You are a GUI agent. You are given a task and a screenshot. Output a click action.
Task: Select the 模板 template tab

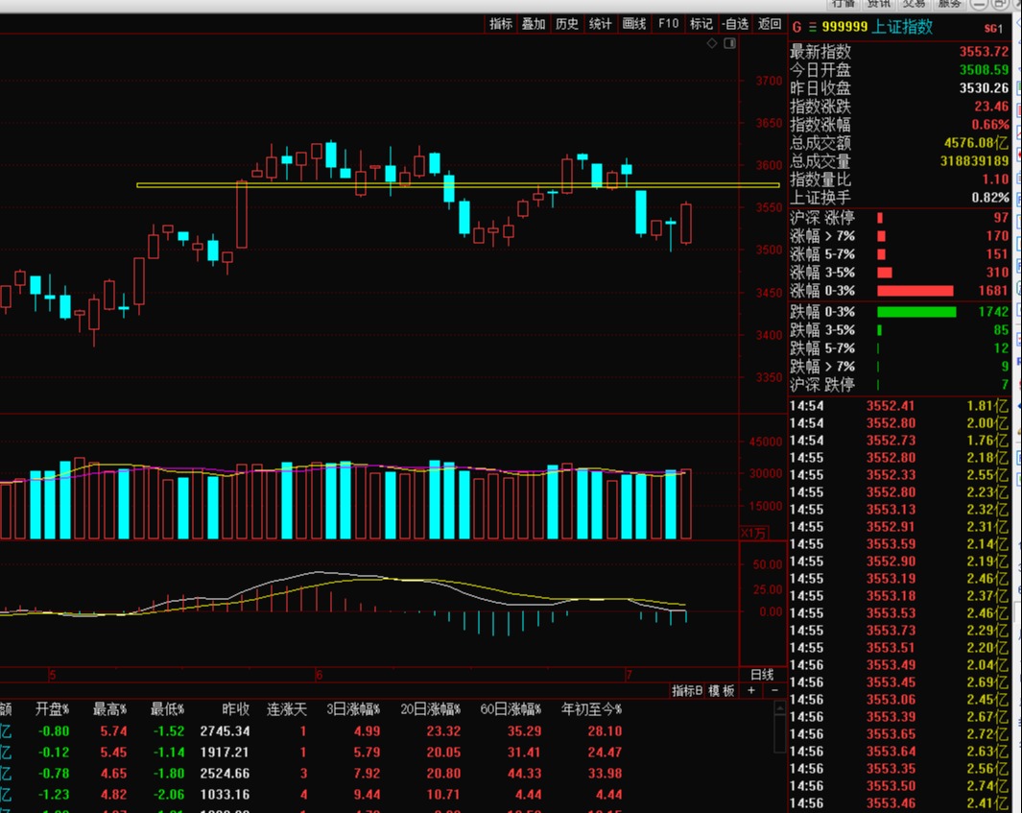click(x=722, y=691)
